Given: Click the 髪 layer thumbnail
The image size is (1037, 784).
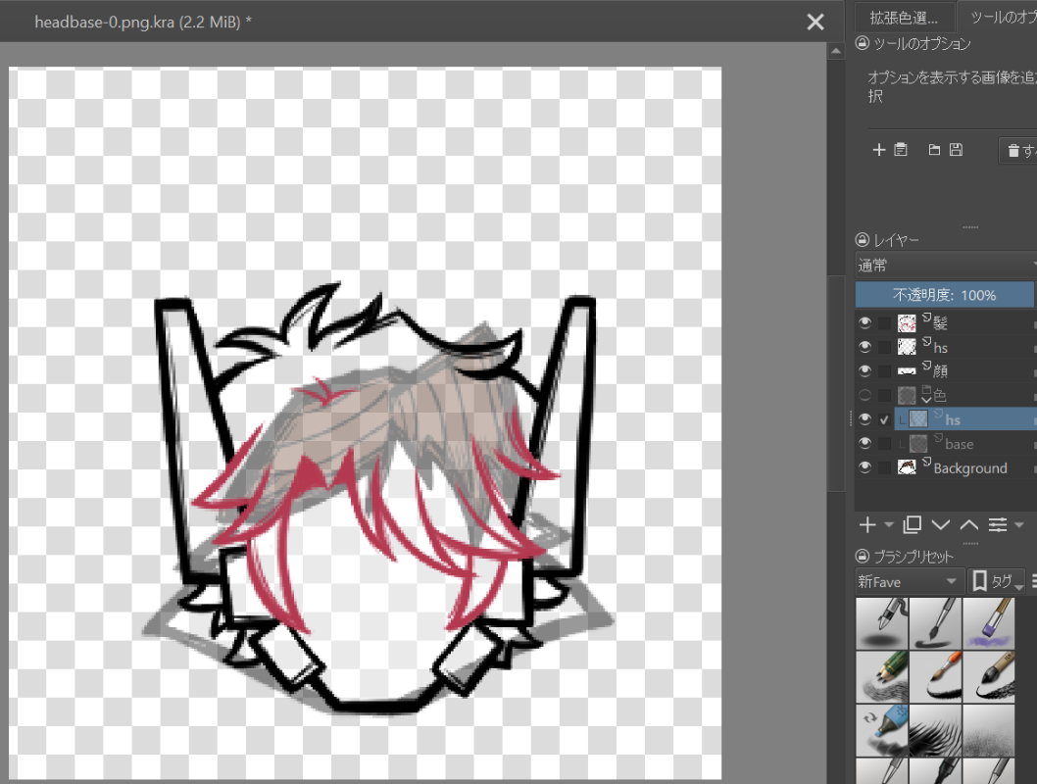Looking at the screenshot, I should coord(907,323).
